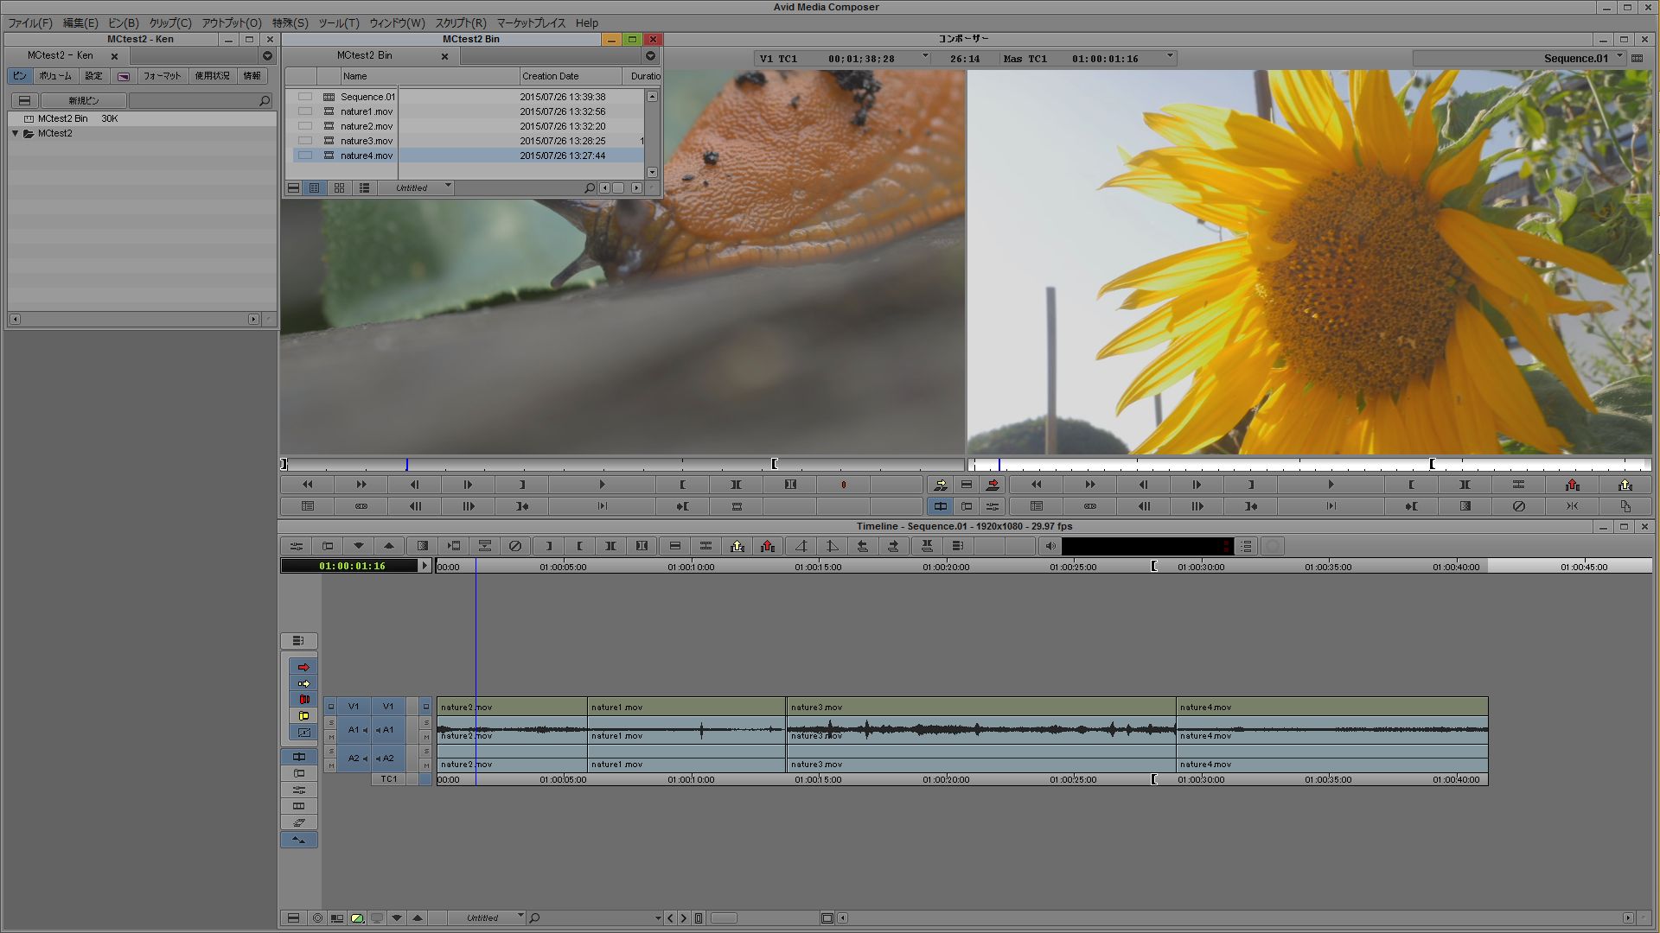Rewind the record monitor
Image resolution: width=1660 pixels, height=933 pixels.
(1036, 485)
